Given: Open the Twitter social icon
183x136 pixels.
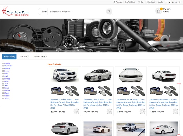Looking at the screenshot, I should (x=170, y=2).
